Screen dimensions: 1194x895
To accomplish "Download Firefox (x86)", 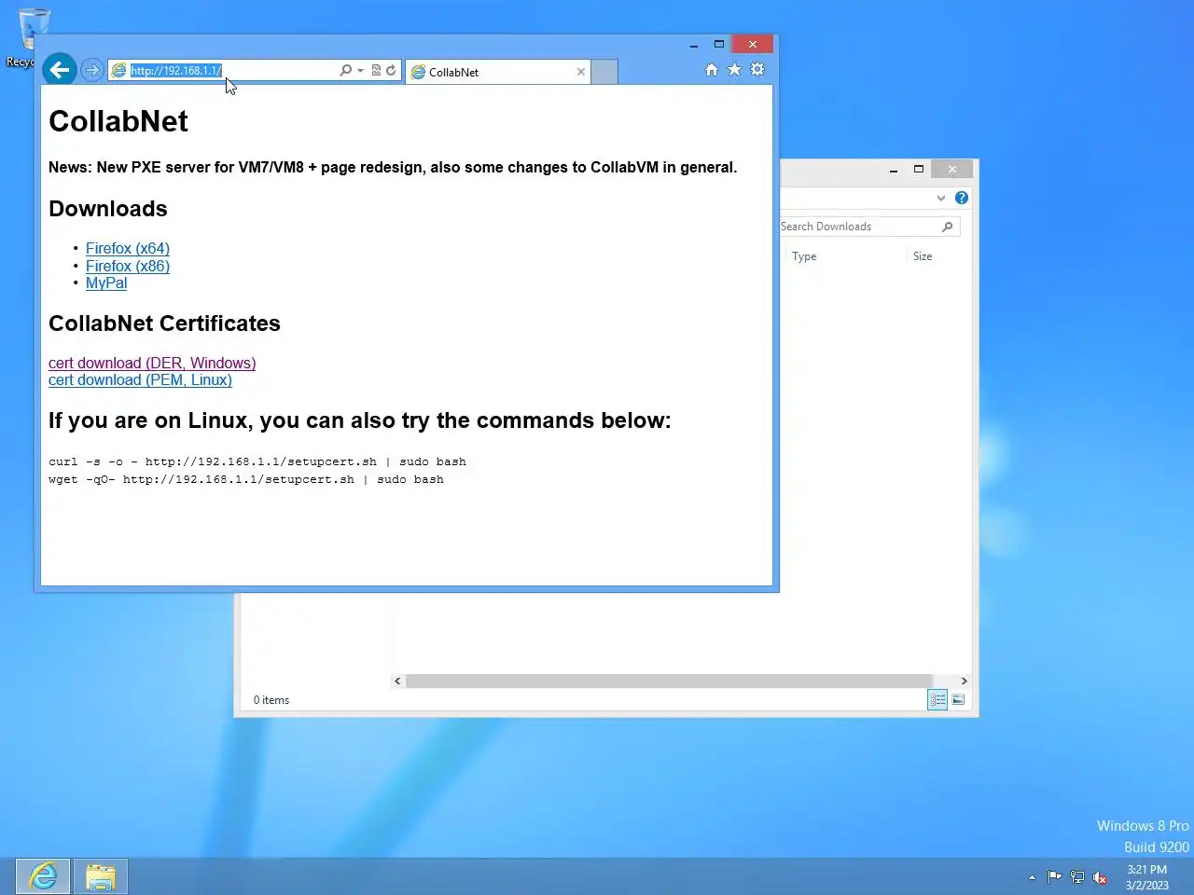I will coord(128,266).
